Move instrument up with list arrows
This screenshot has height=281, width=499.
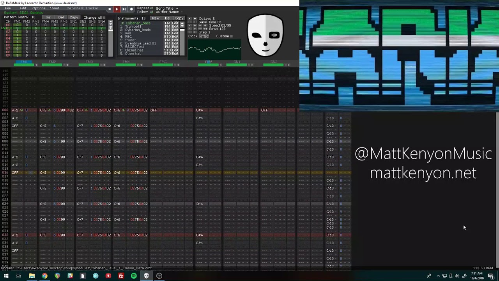[182, 23]
